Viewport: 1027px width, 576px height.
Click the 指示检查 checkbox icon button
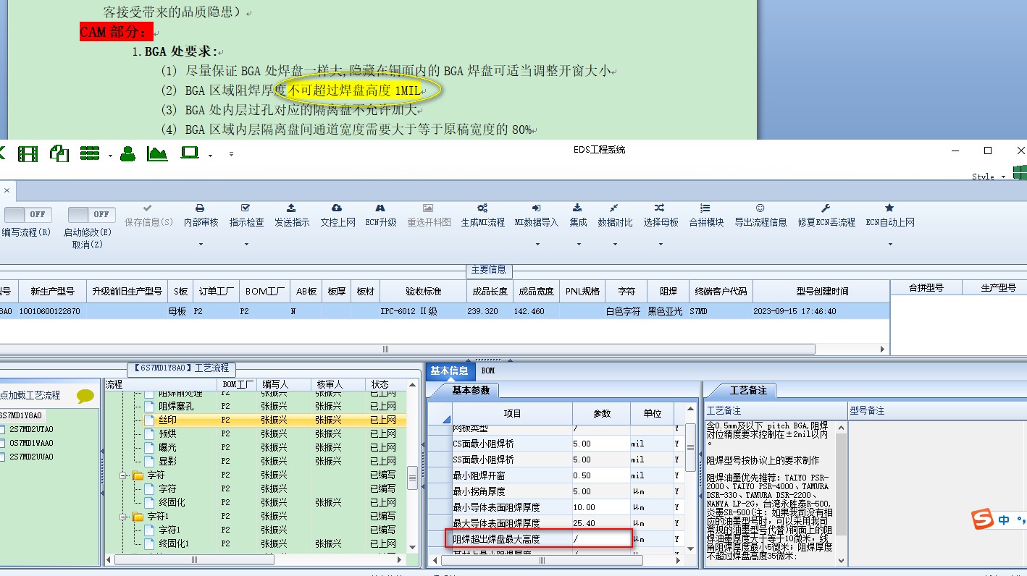pyautogui.click(x=246, y=216)
